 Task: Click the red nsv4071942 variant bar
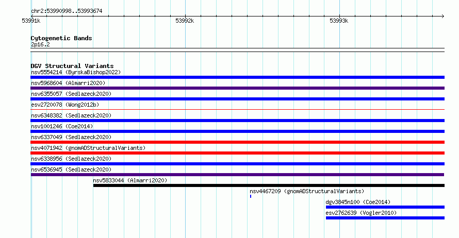(x=237, y=153)
